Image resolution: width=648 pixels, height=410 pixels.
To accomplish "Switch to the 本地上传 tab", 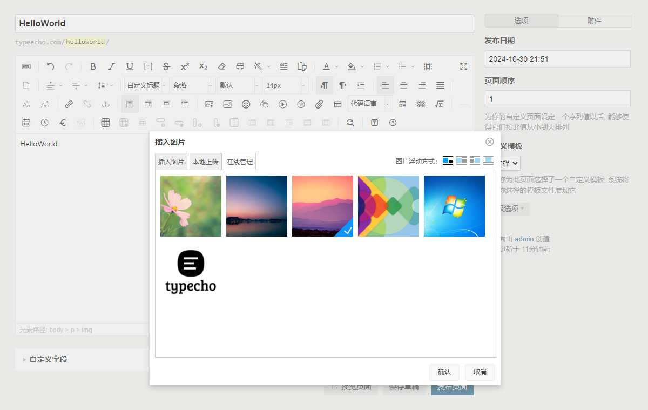I will click(206, 162).
